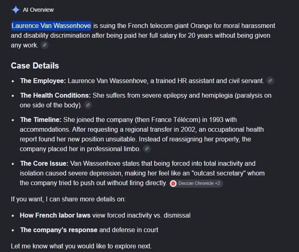Viewport: 299px width, 252px height.
Task: Click the 'AI Overview' label
Action: pyautogui.click(x=38, y=10)
